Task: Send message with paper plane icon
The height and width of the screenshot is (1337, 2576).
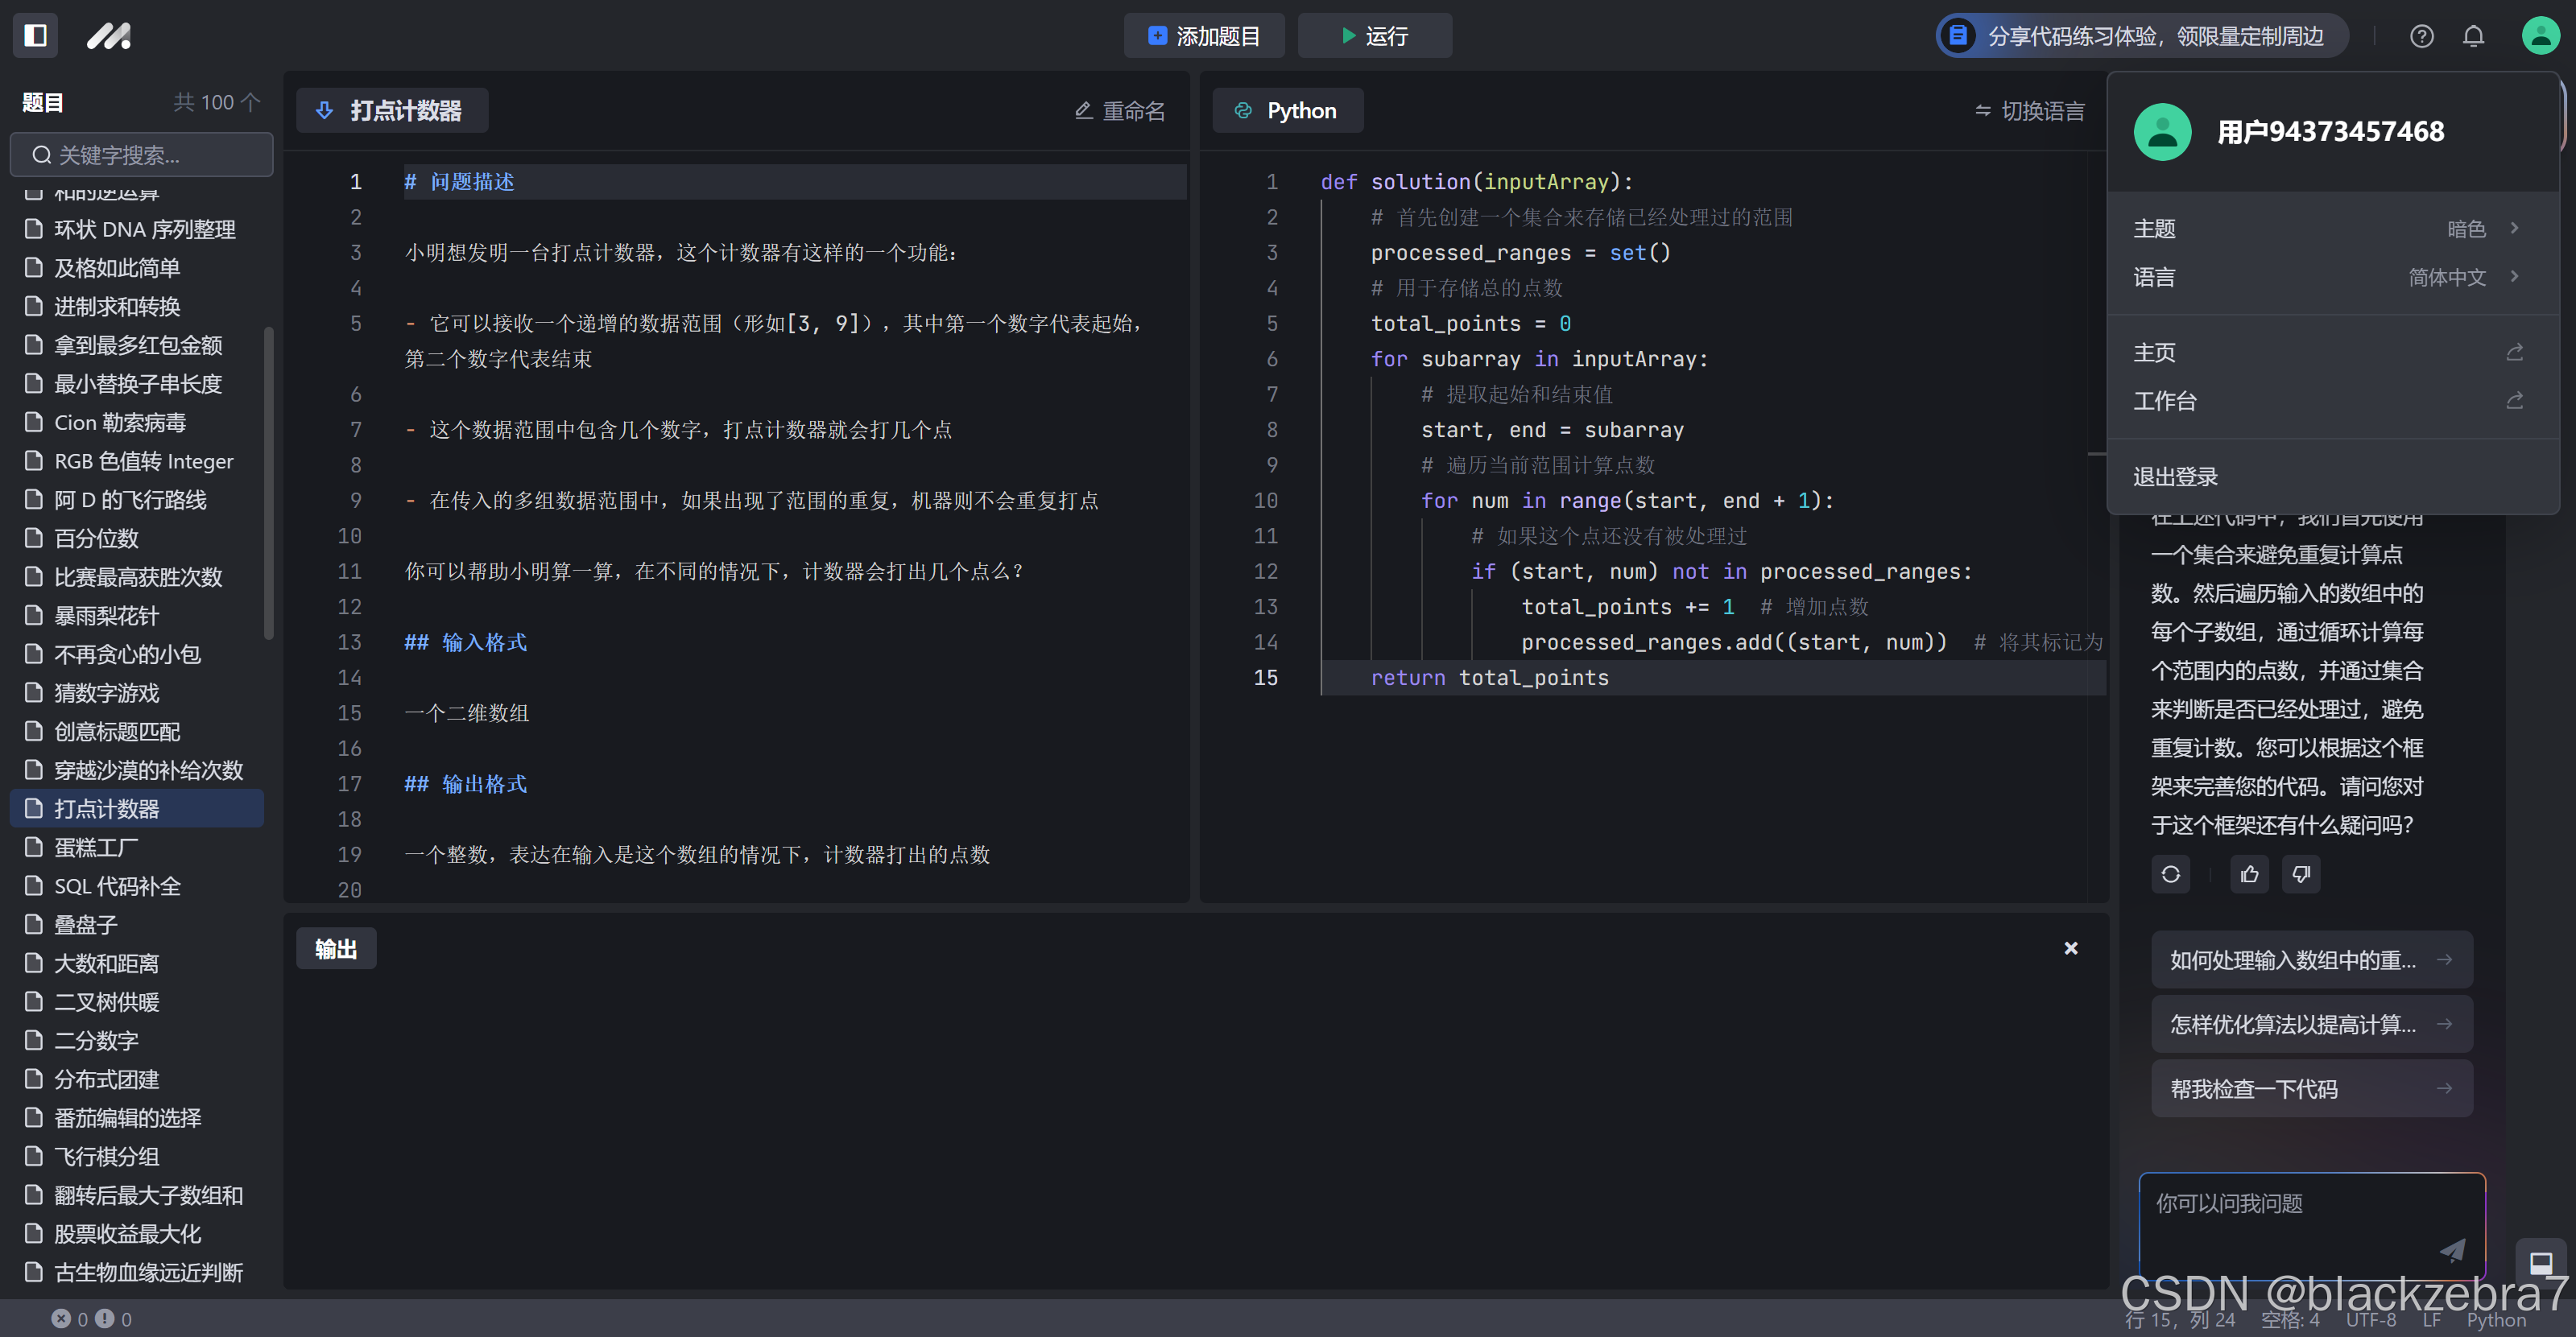Action: (2452, 1249)
